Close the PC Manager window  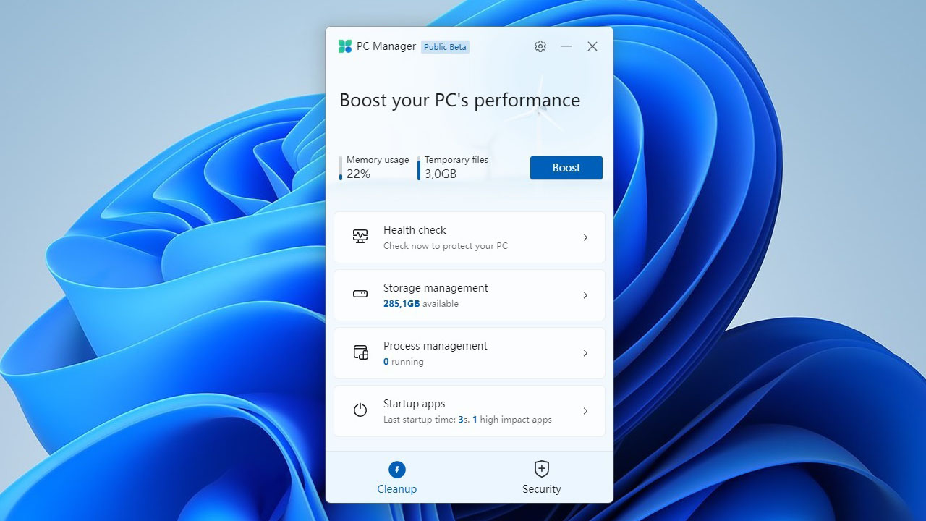click(592, 46)
